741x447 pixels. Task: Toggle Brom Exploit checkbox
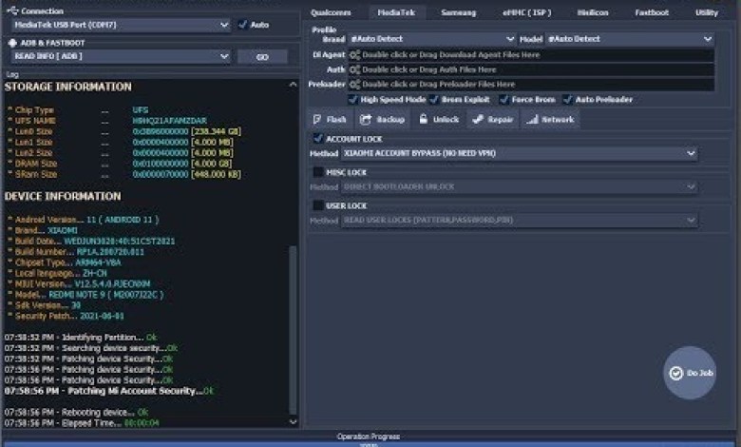(434, 99)
